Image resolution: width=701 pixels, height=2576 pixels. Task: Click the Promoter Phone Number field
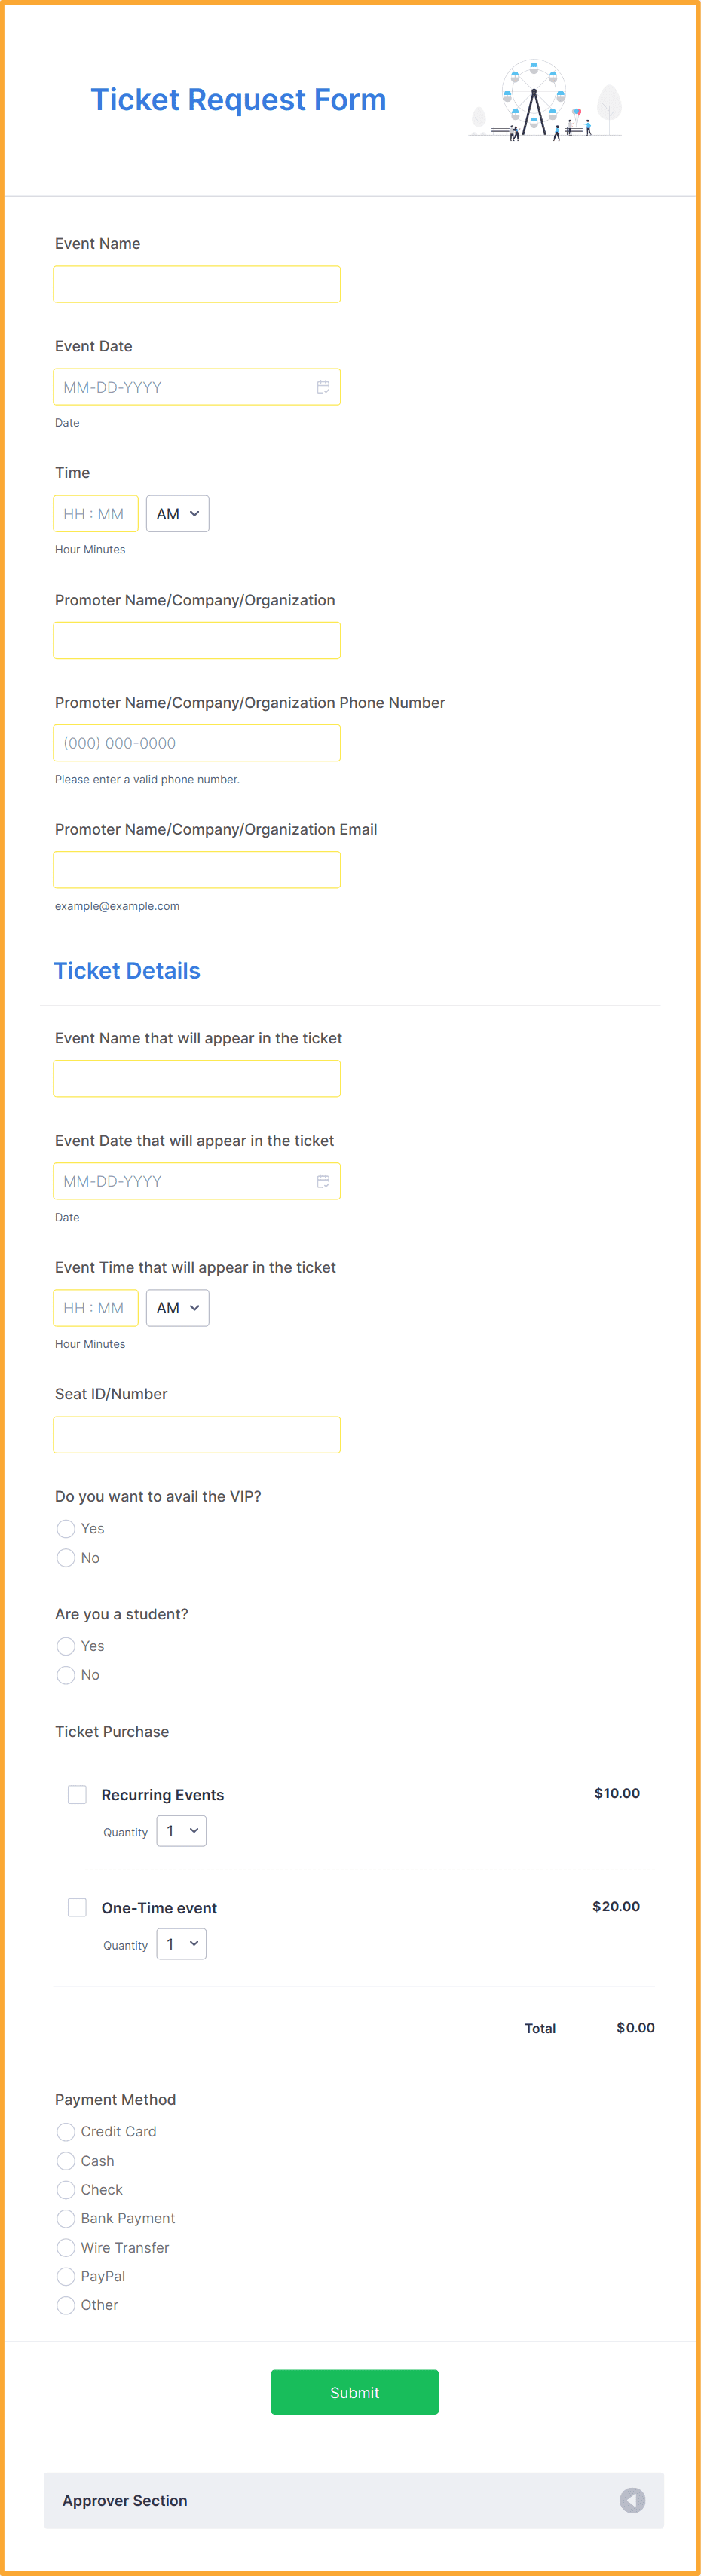[x=196, y=742]
